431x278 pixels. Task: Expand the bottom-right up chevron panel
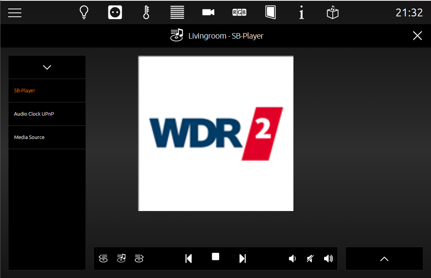[384, 259]
